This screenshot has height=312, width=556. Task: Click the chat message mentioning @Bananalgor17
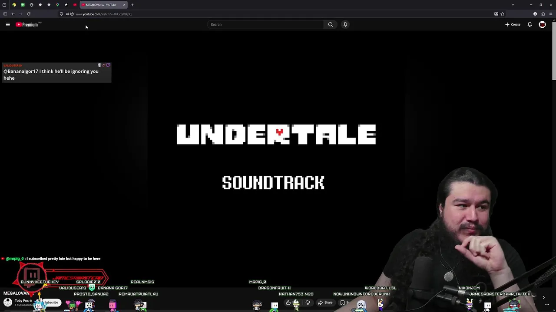pos(56,72)
